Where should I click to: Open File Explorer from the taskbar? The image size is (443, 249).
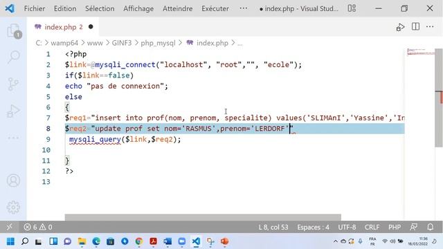tap(82, 241)
